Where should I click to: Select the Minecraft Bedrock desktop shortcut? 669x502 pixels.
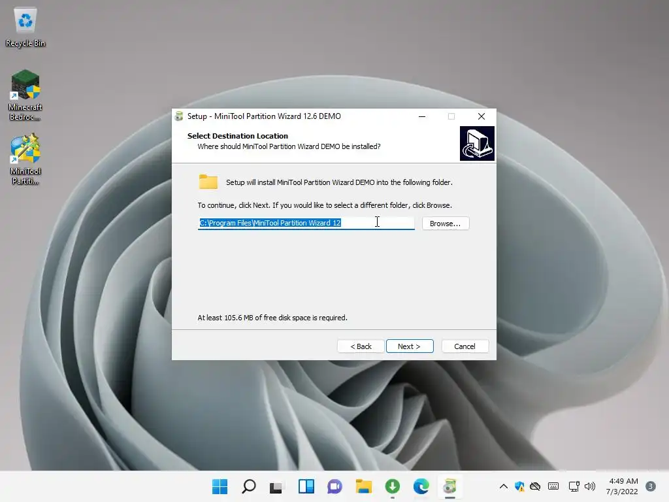[x=25, y=95]
